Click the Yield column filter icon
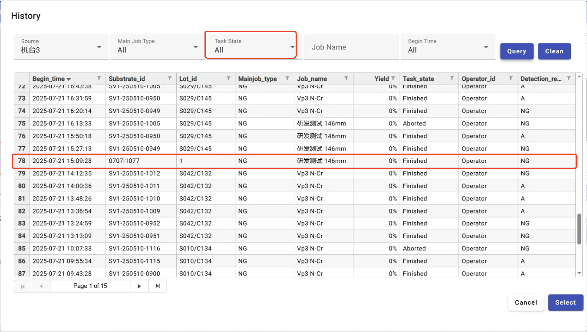 tap(393, 79)
